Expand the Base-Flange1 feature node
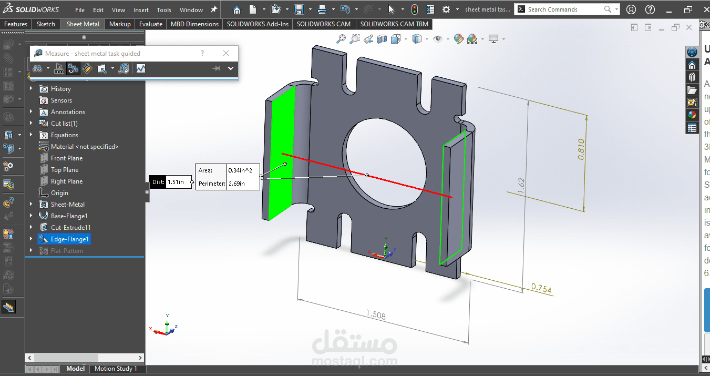 (x=31, y=216)
